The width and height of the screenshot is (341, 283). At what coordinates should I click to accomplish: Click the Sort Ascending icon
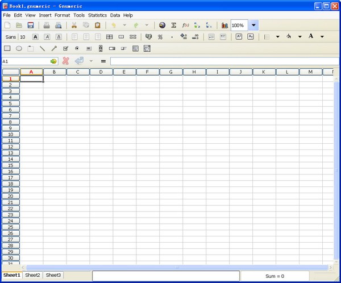(197, 26)
